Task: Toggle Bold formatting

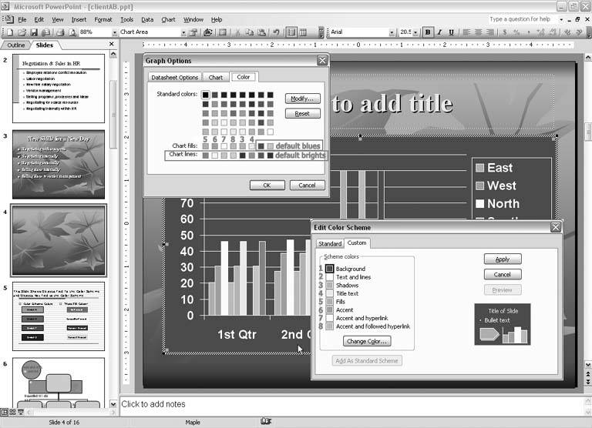Action: [428, 32]
